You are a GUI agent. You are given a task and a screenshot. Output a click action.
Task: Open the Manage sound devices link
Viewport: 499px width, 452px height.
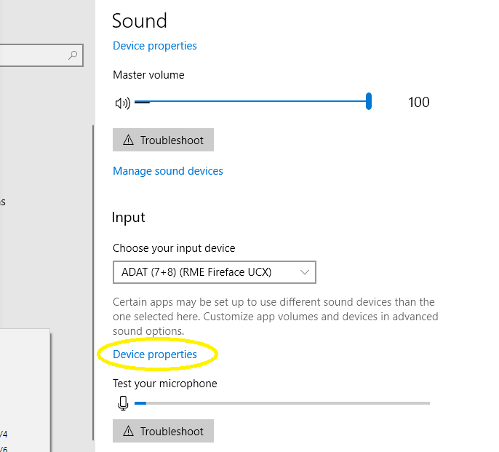pyautogui.click(x=168, y=171)
